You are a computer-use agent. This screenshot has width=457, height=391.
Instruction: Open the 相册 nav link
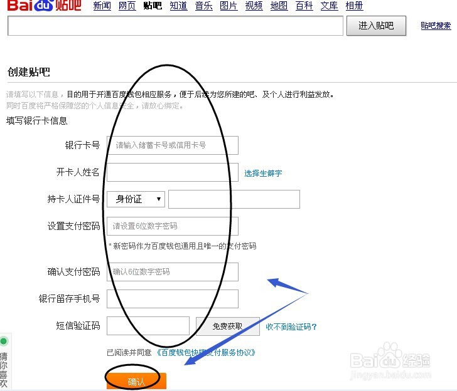(355, 6)
